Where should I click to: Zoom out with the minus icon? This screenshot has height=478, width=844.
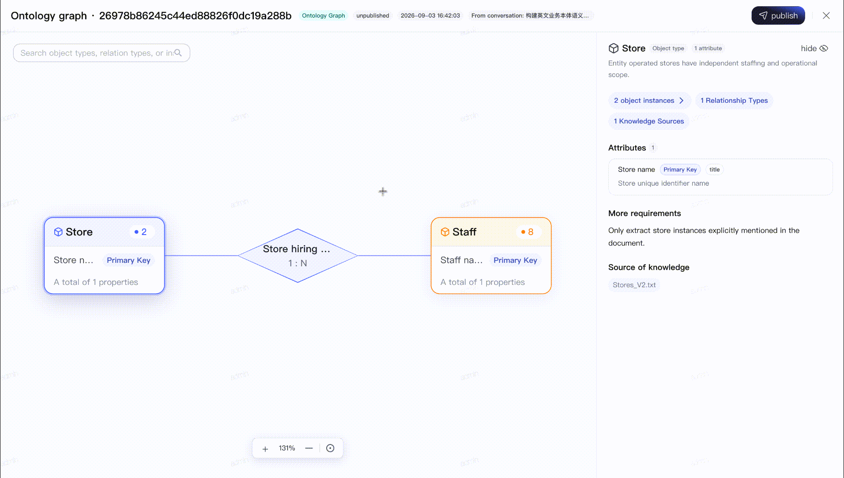[x=309, y=448]
